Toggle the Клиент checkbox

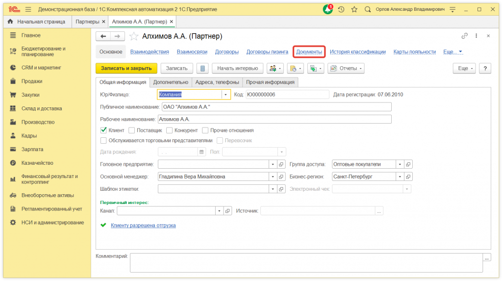[x=103, y=130]
